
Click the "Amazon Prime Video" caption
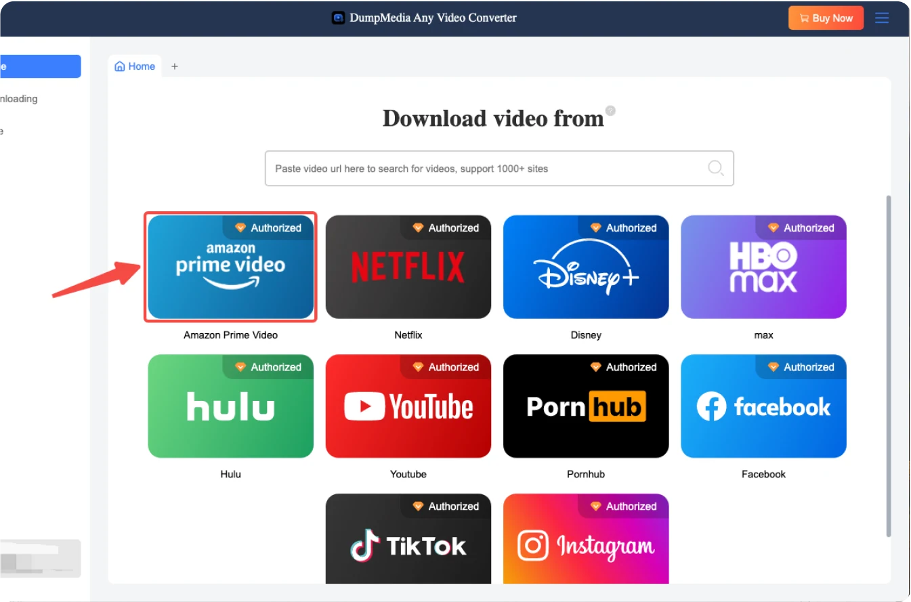click(231, 335)
